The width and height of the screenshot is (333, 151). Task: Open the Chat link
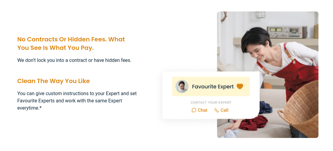pyautogui.click(x=202, y=110)
